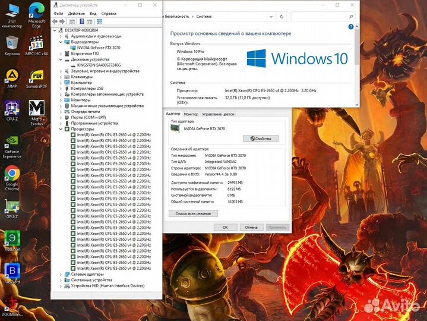Select Мониторы tree item
Screen dimensions: 427x321
pyautogui.click(x=81, y=100)
